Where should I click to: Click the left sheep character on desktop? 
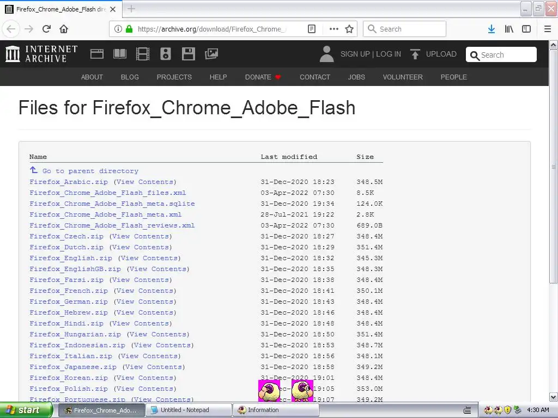click(269, 391)
